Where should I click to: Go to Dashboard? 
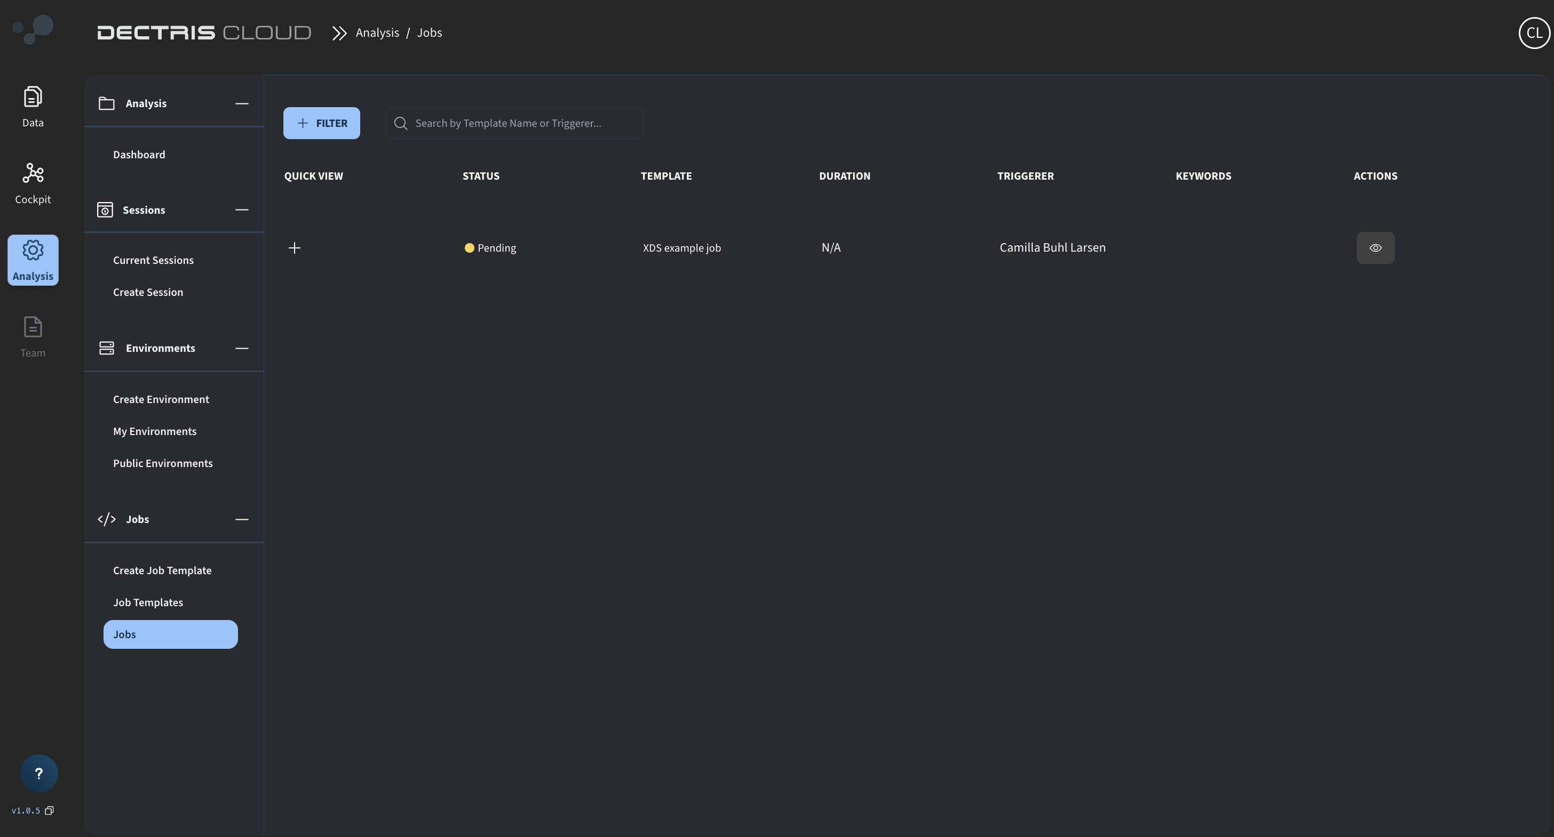coord(139,154)
